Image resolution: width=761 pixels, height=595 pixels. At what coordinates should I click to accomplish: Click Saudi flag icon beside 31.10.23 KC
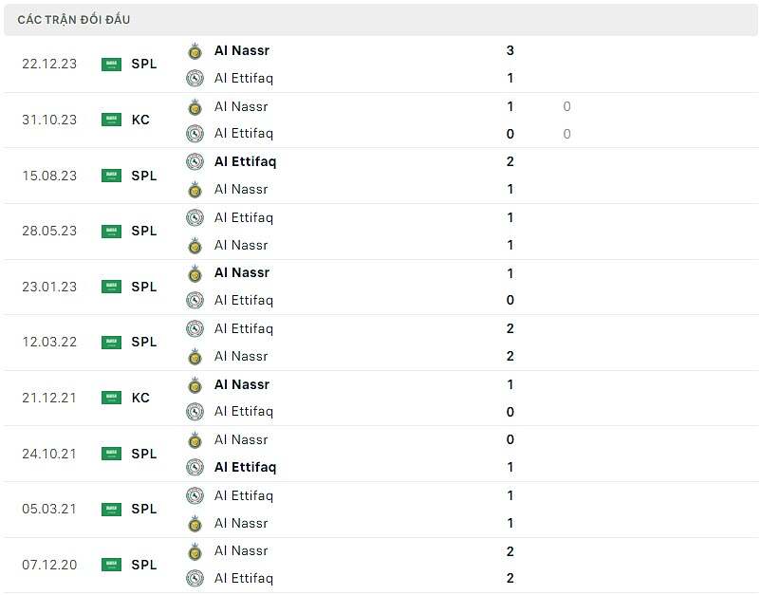point(111,121)
